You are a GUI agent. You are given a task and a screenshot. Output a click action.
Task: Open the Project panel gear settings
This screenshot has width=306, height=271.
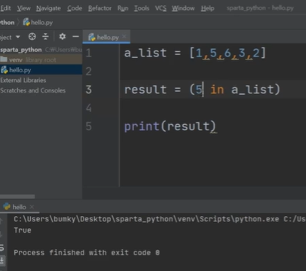click(63, 37)
